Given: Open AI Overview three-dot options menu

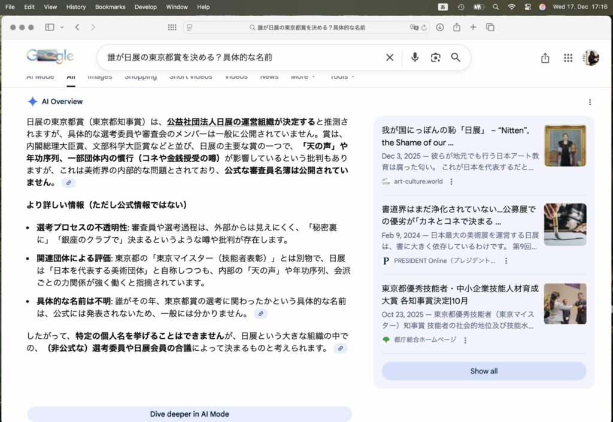Looking at the screenshot, I should (x=590, y=102).
